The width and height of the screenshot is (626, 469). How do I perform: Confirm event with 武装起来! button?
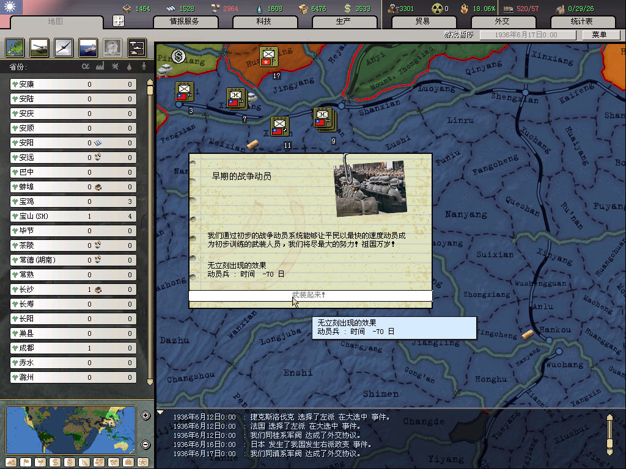(310, 296)
